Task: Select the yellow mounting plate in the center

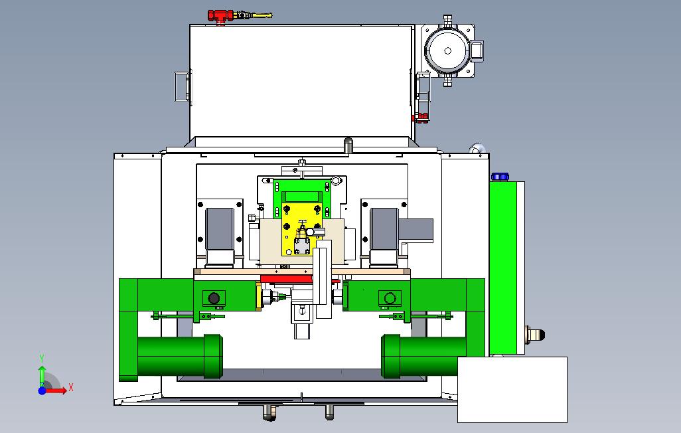Action: [301, 229]
